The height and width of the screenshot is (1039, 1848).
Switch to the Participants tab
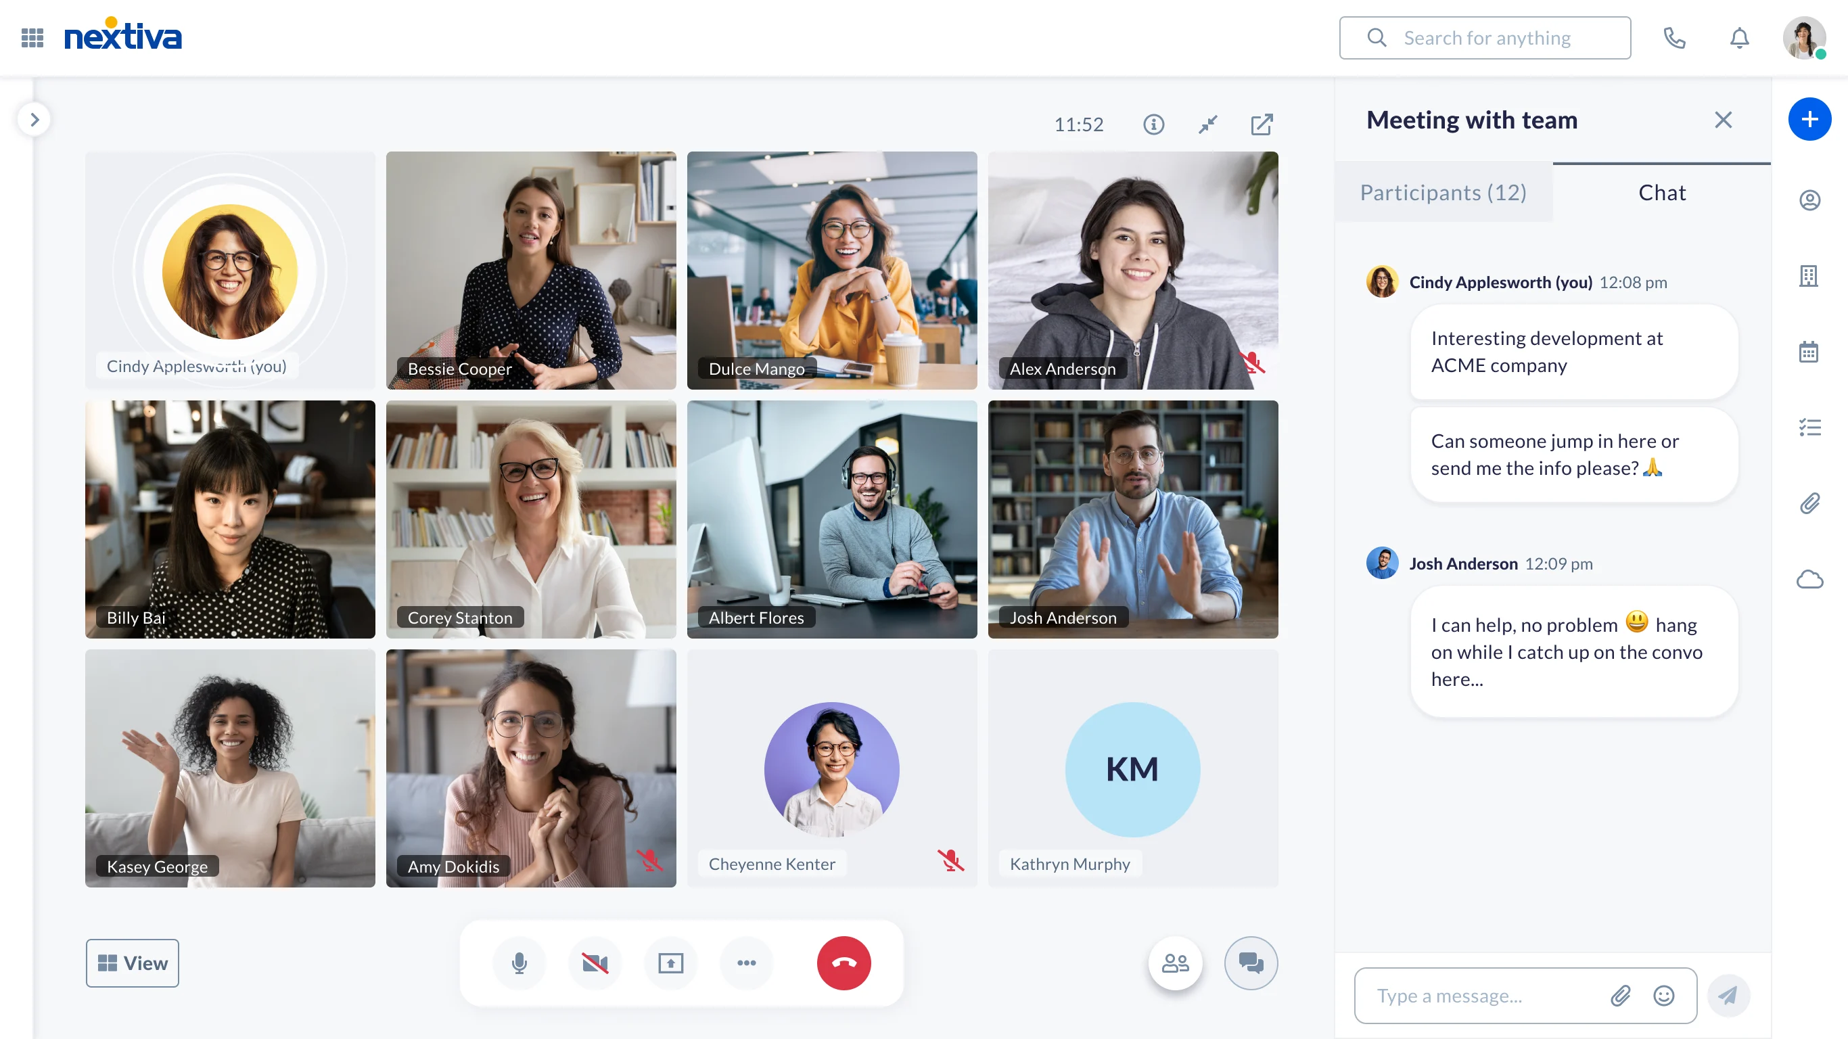[x=1444, y=191]
